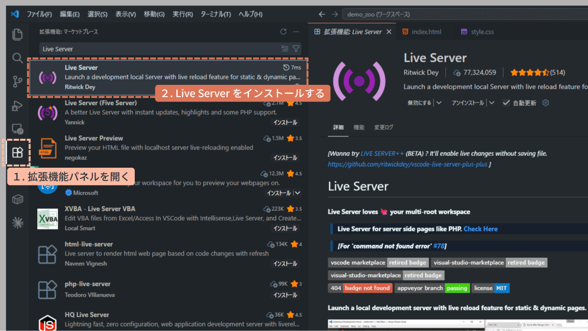Switch to the style.css tab
This screenshot has height=331, width=588.
coord(477,32)
